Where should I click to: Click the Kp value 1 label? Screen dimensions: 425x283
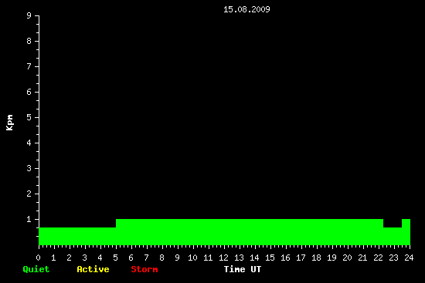(x=29, y=219)
